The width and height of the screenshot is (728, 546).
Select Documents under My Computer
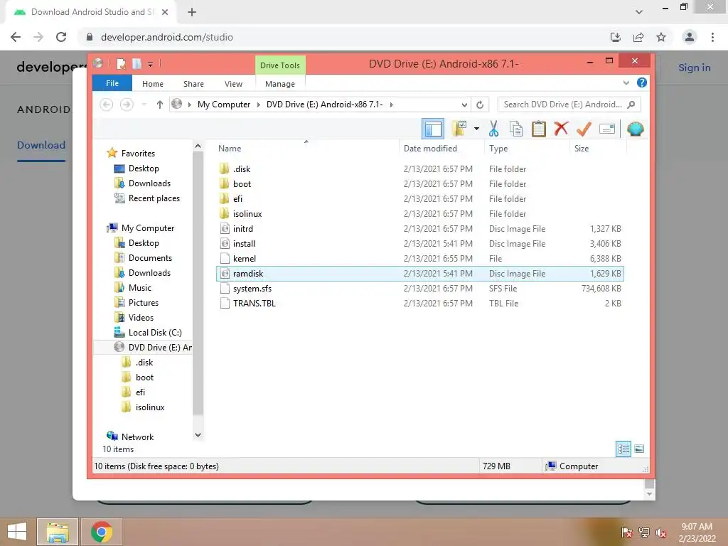click(150, 257)
